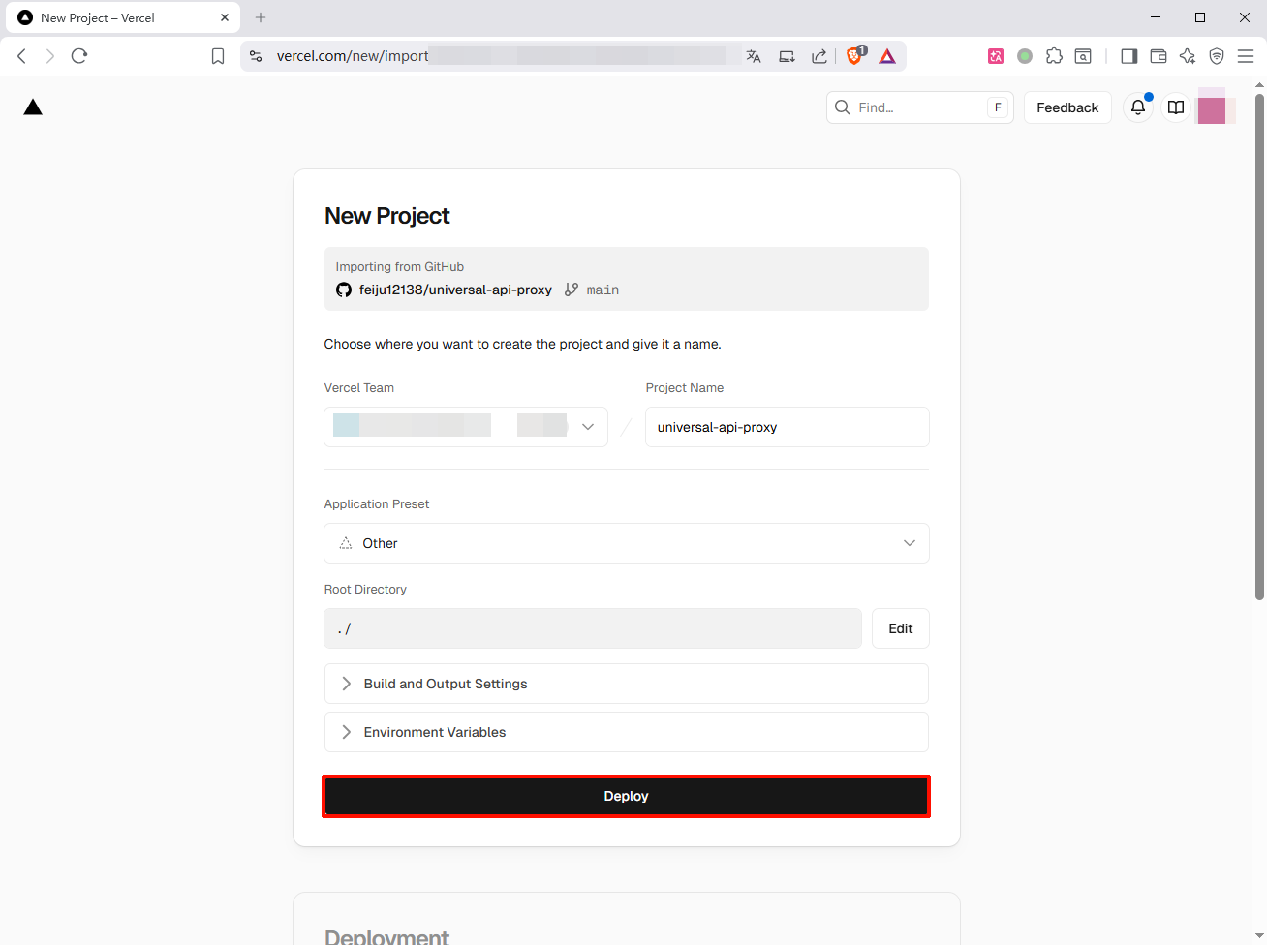Viewport: 1267px width, 945px height.
Task: Open the browser extensions puzzle icon
Action: click(1054, 56)
